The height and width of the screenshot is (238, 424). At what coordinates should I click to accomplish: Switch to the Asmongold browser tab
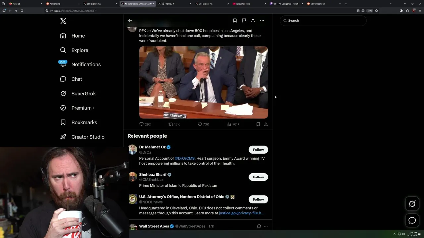click(x=63, y=4)
